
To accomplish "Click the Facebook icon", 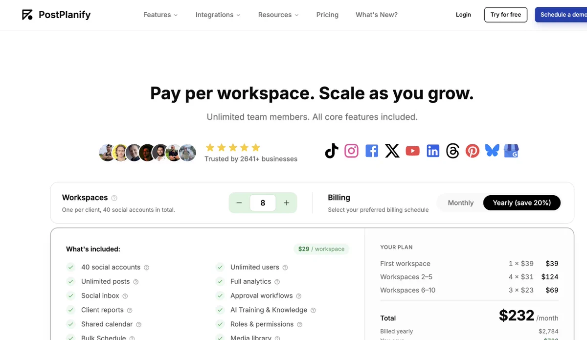I will coord(372,151).
